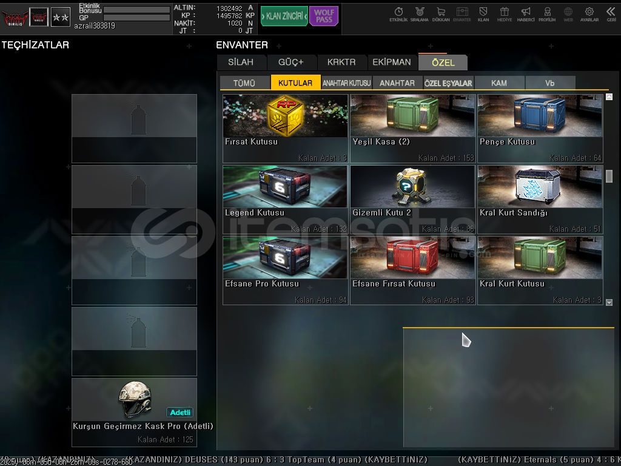Select Kurşun Geçirmez Kask Pro equipment slot
621x466 pixels.
[x=134, y=412]
